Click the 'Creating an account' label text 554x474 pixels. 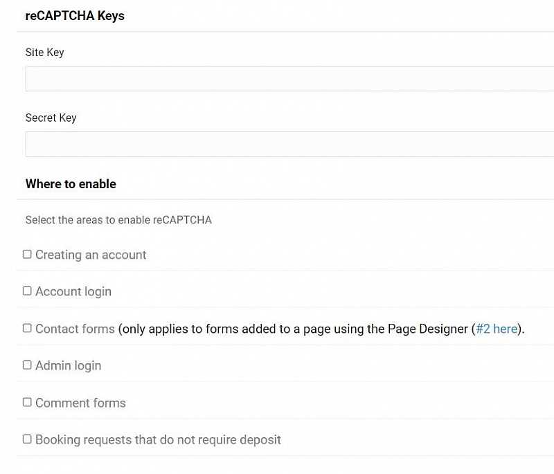(x=91, y=255)
